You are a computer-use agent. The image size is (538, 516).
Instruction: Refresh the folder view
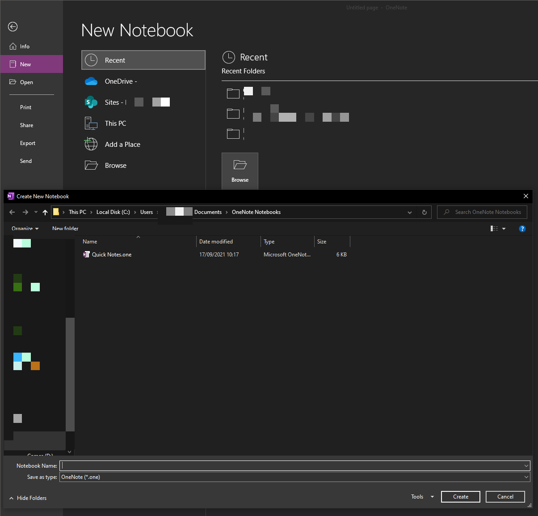(x=425, y=213)
